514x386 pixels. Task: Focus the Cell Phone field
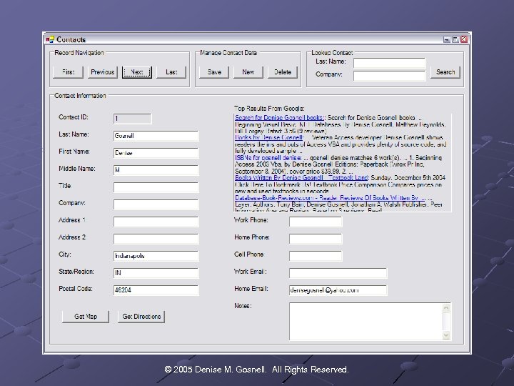[316, 256]
